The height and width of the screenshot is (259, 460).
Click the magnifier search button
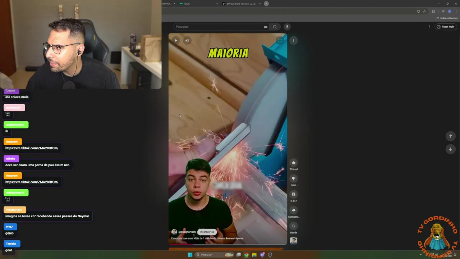275,27
